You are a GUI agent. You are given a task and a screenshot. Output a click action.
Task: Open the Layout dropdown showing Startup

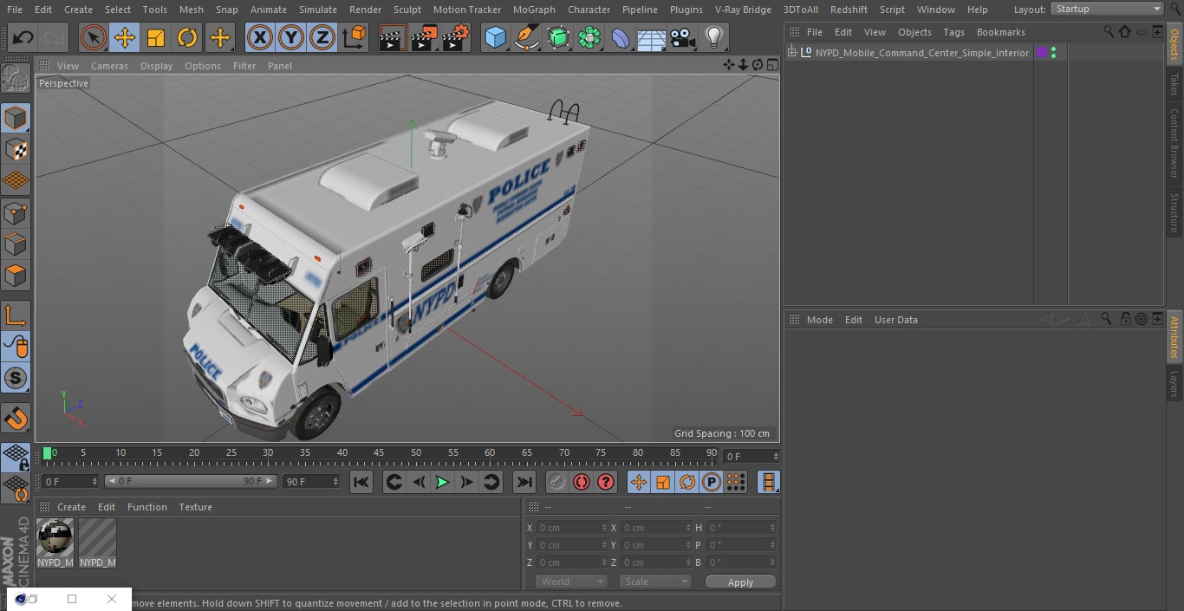point(1108,9)
